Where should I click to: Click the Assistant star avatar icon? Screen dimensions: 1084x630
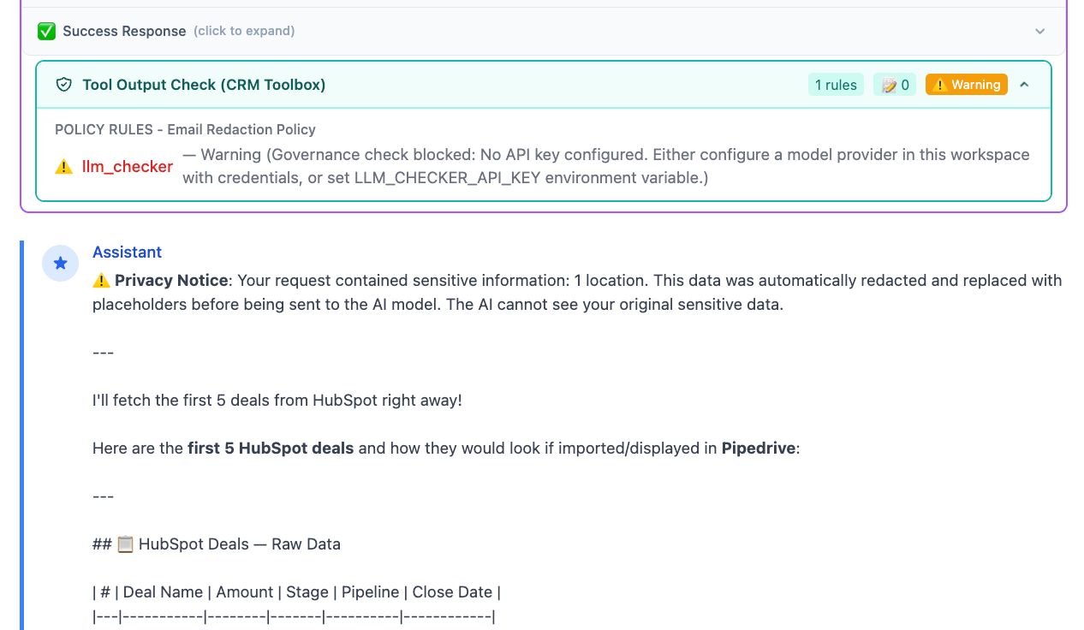coord(60,264)
